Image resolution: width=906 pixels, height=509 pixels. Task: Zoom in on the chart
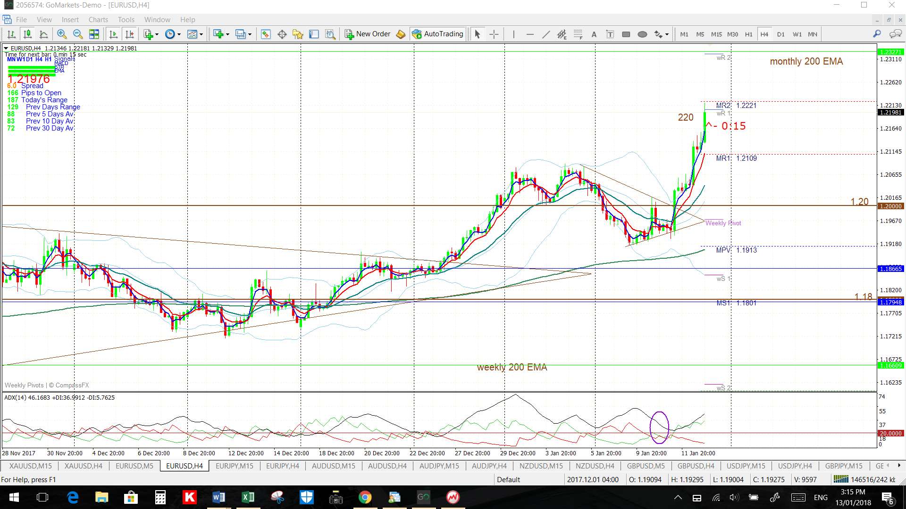[61, 34]
